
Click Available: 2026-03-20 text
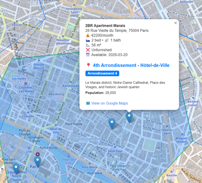(110, 55)
